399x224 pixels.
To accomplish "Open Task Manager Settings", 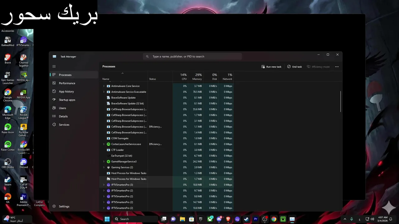I will [x=74, y=206].
